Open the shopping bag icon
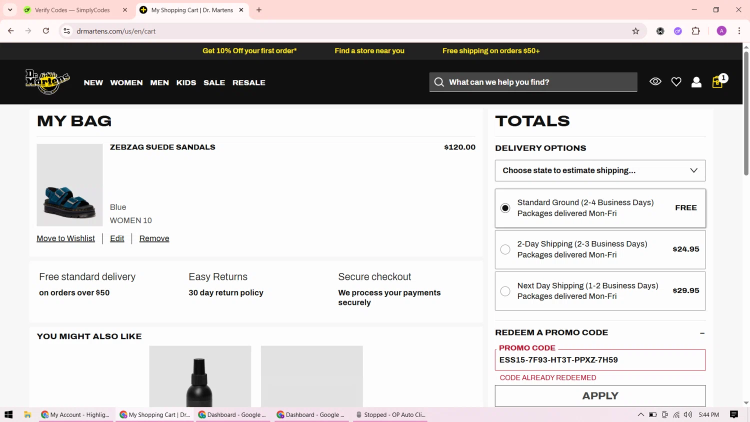 pyautogui.click(x=718, y=82)
